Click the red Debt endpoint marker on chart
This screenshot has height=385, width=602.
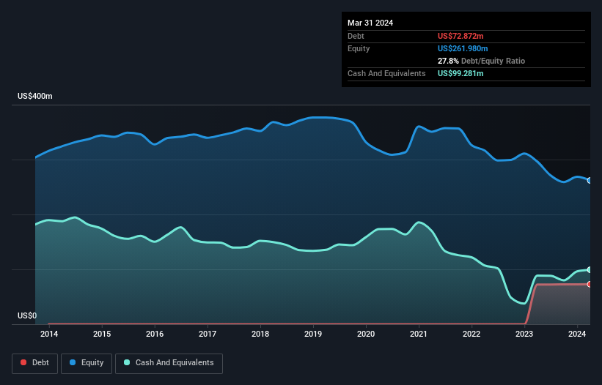point(589,284)
